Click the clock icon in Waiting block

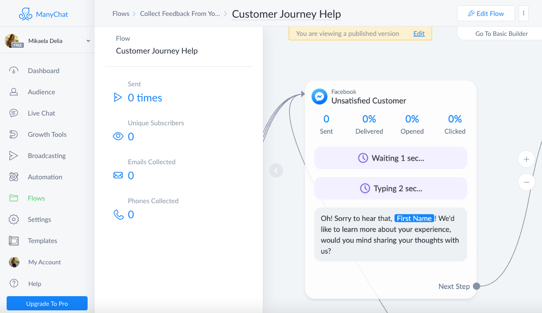click(x=363, y=158)
